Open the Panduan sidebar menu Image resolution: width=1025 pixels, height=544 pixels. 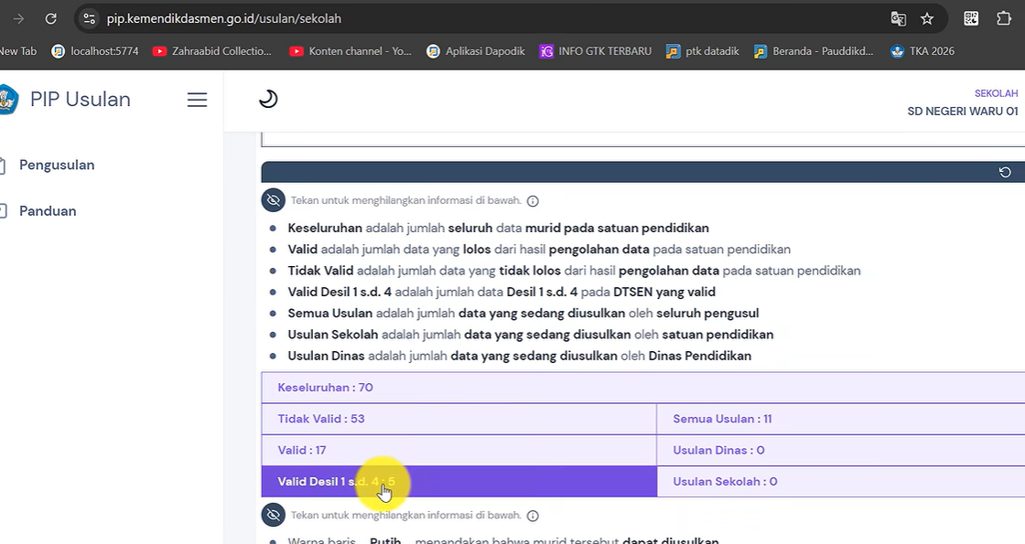click(x=48, y=211)
